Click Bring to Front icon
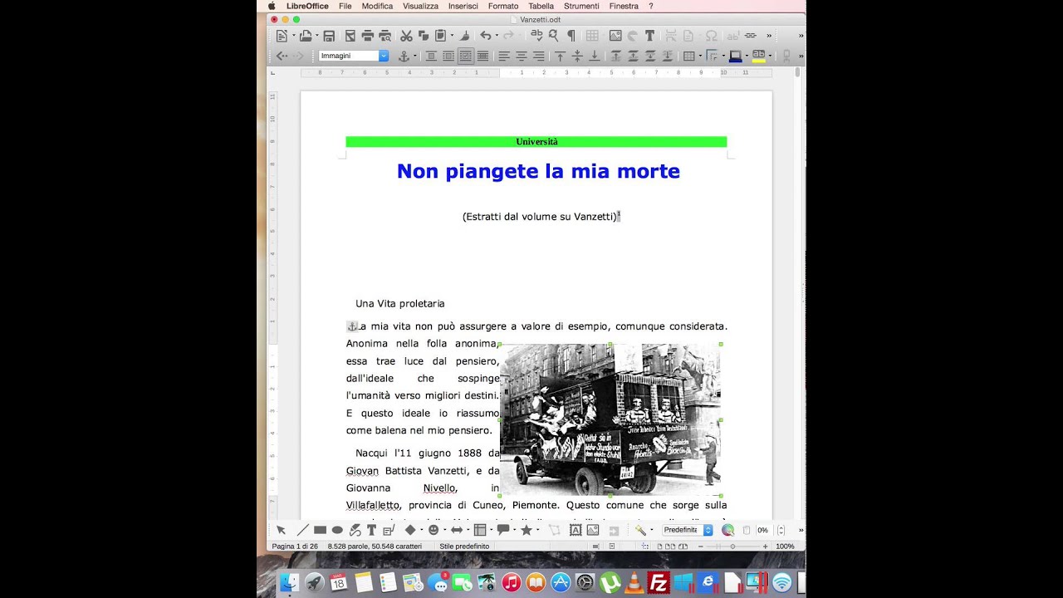 coord(615,56)
